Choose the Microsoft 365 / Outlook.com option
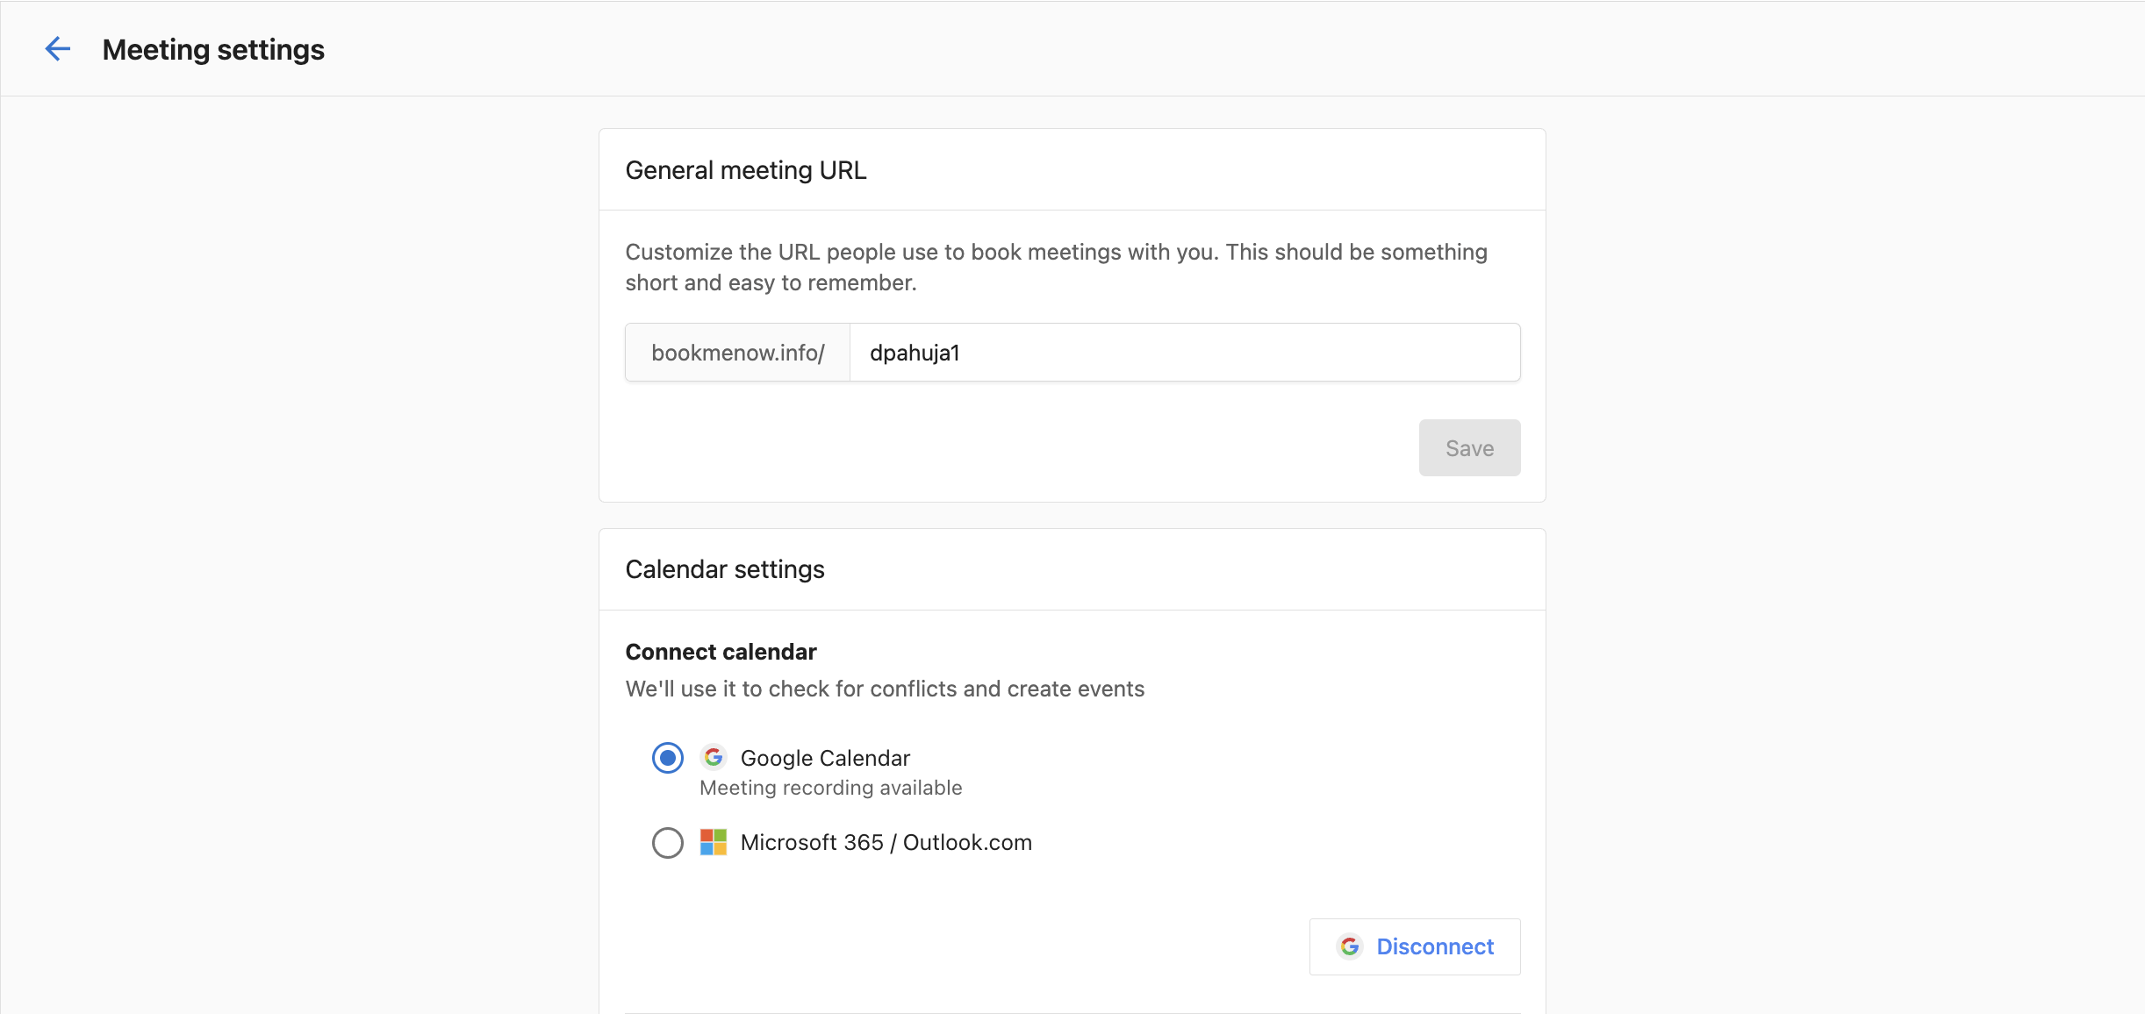The image size is (2145, 1014). click(667, 842)
